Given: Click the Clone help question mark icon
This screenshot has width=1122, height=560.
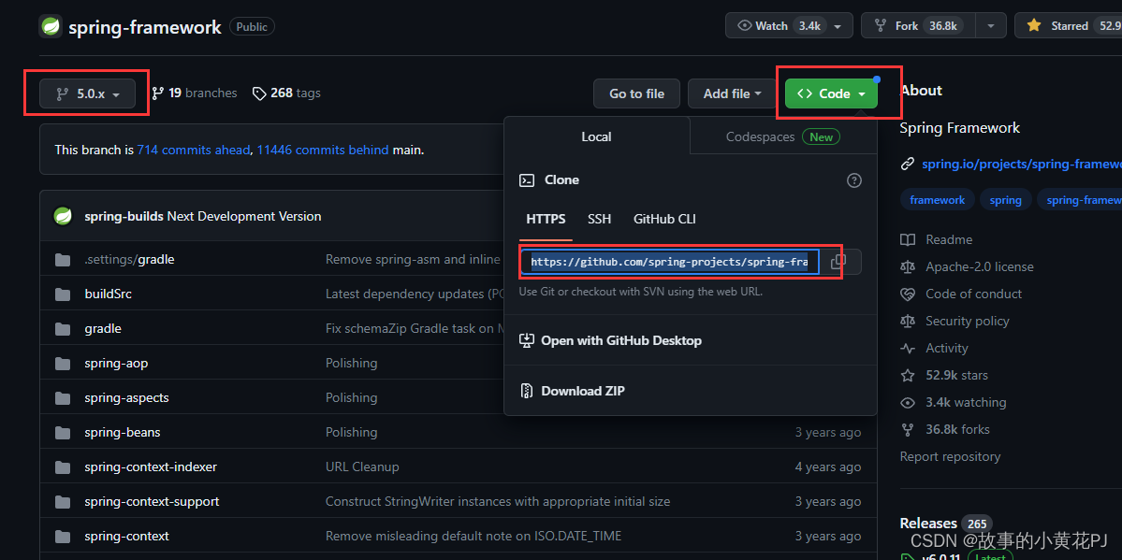Looking at the screenshot, I should tap(853, 180).
